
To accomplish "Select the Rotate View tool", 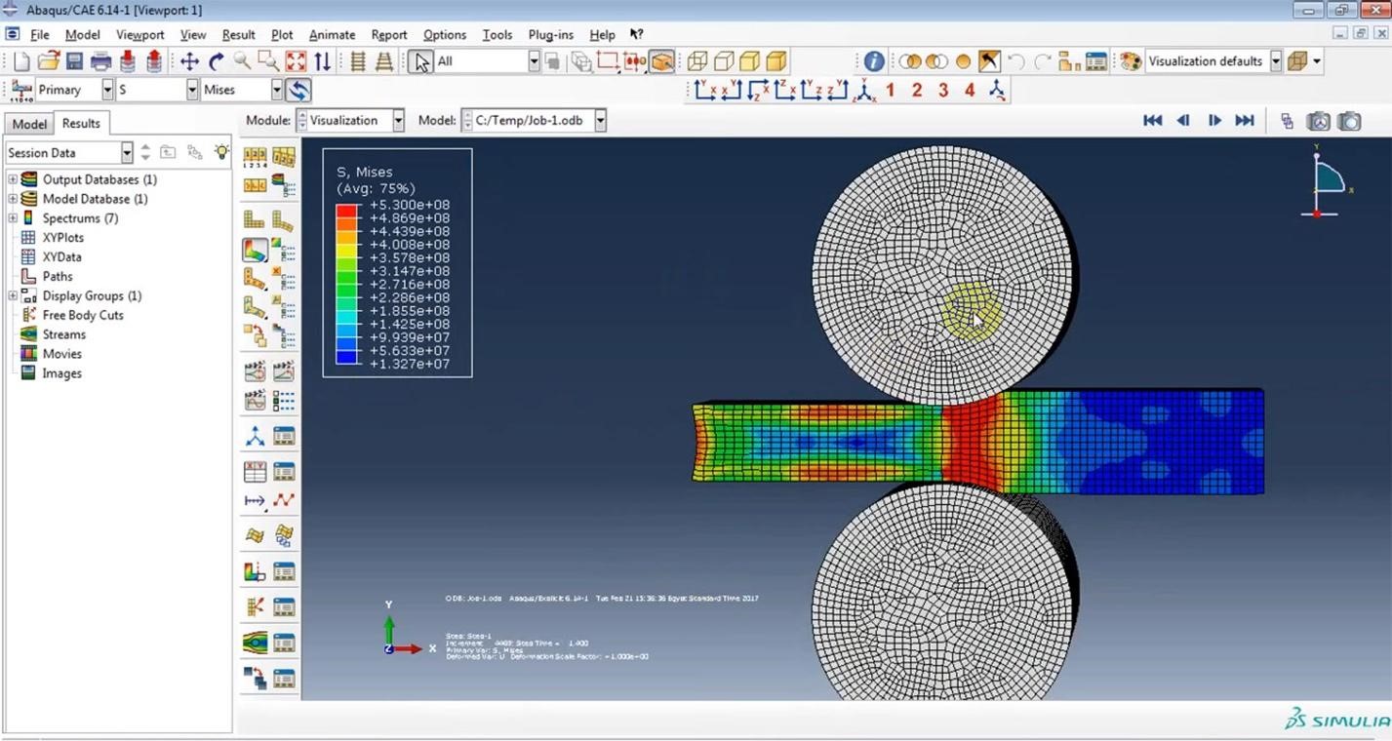I will [x=216, y=61].
